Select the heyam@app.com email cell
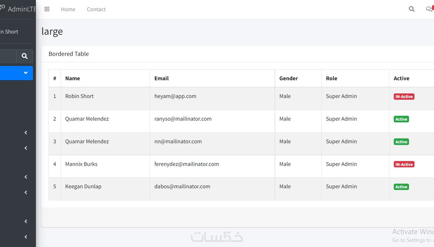434x247 pixels. 175,96
